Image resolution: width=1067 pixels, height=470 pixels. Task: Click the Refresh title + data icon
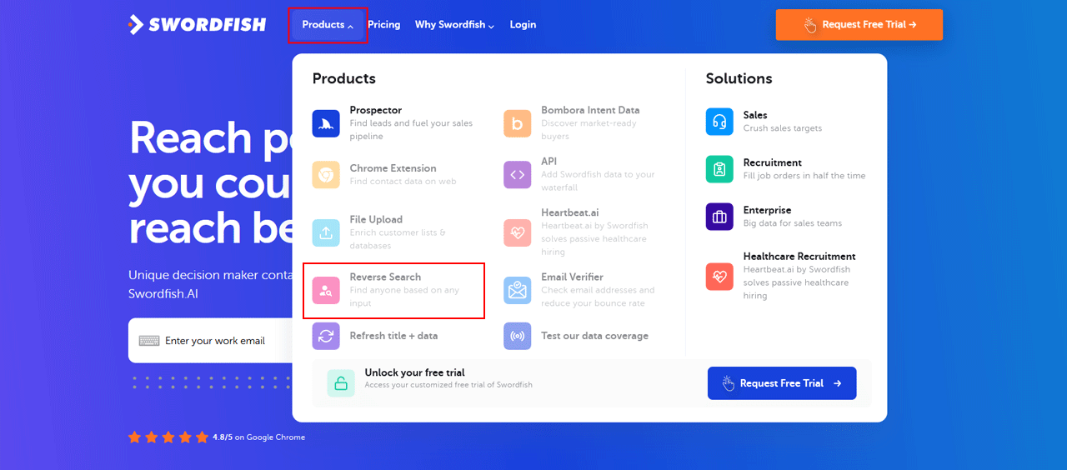326,336
